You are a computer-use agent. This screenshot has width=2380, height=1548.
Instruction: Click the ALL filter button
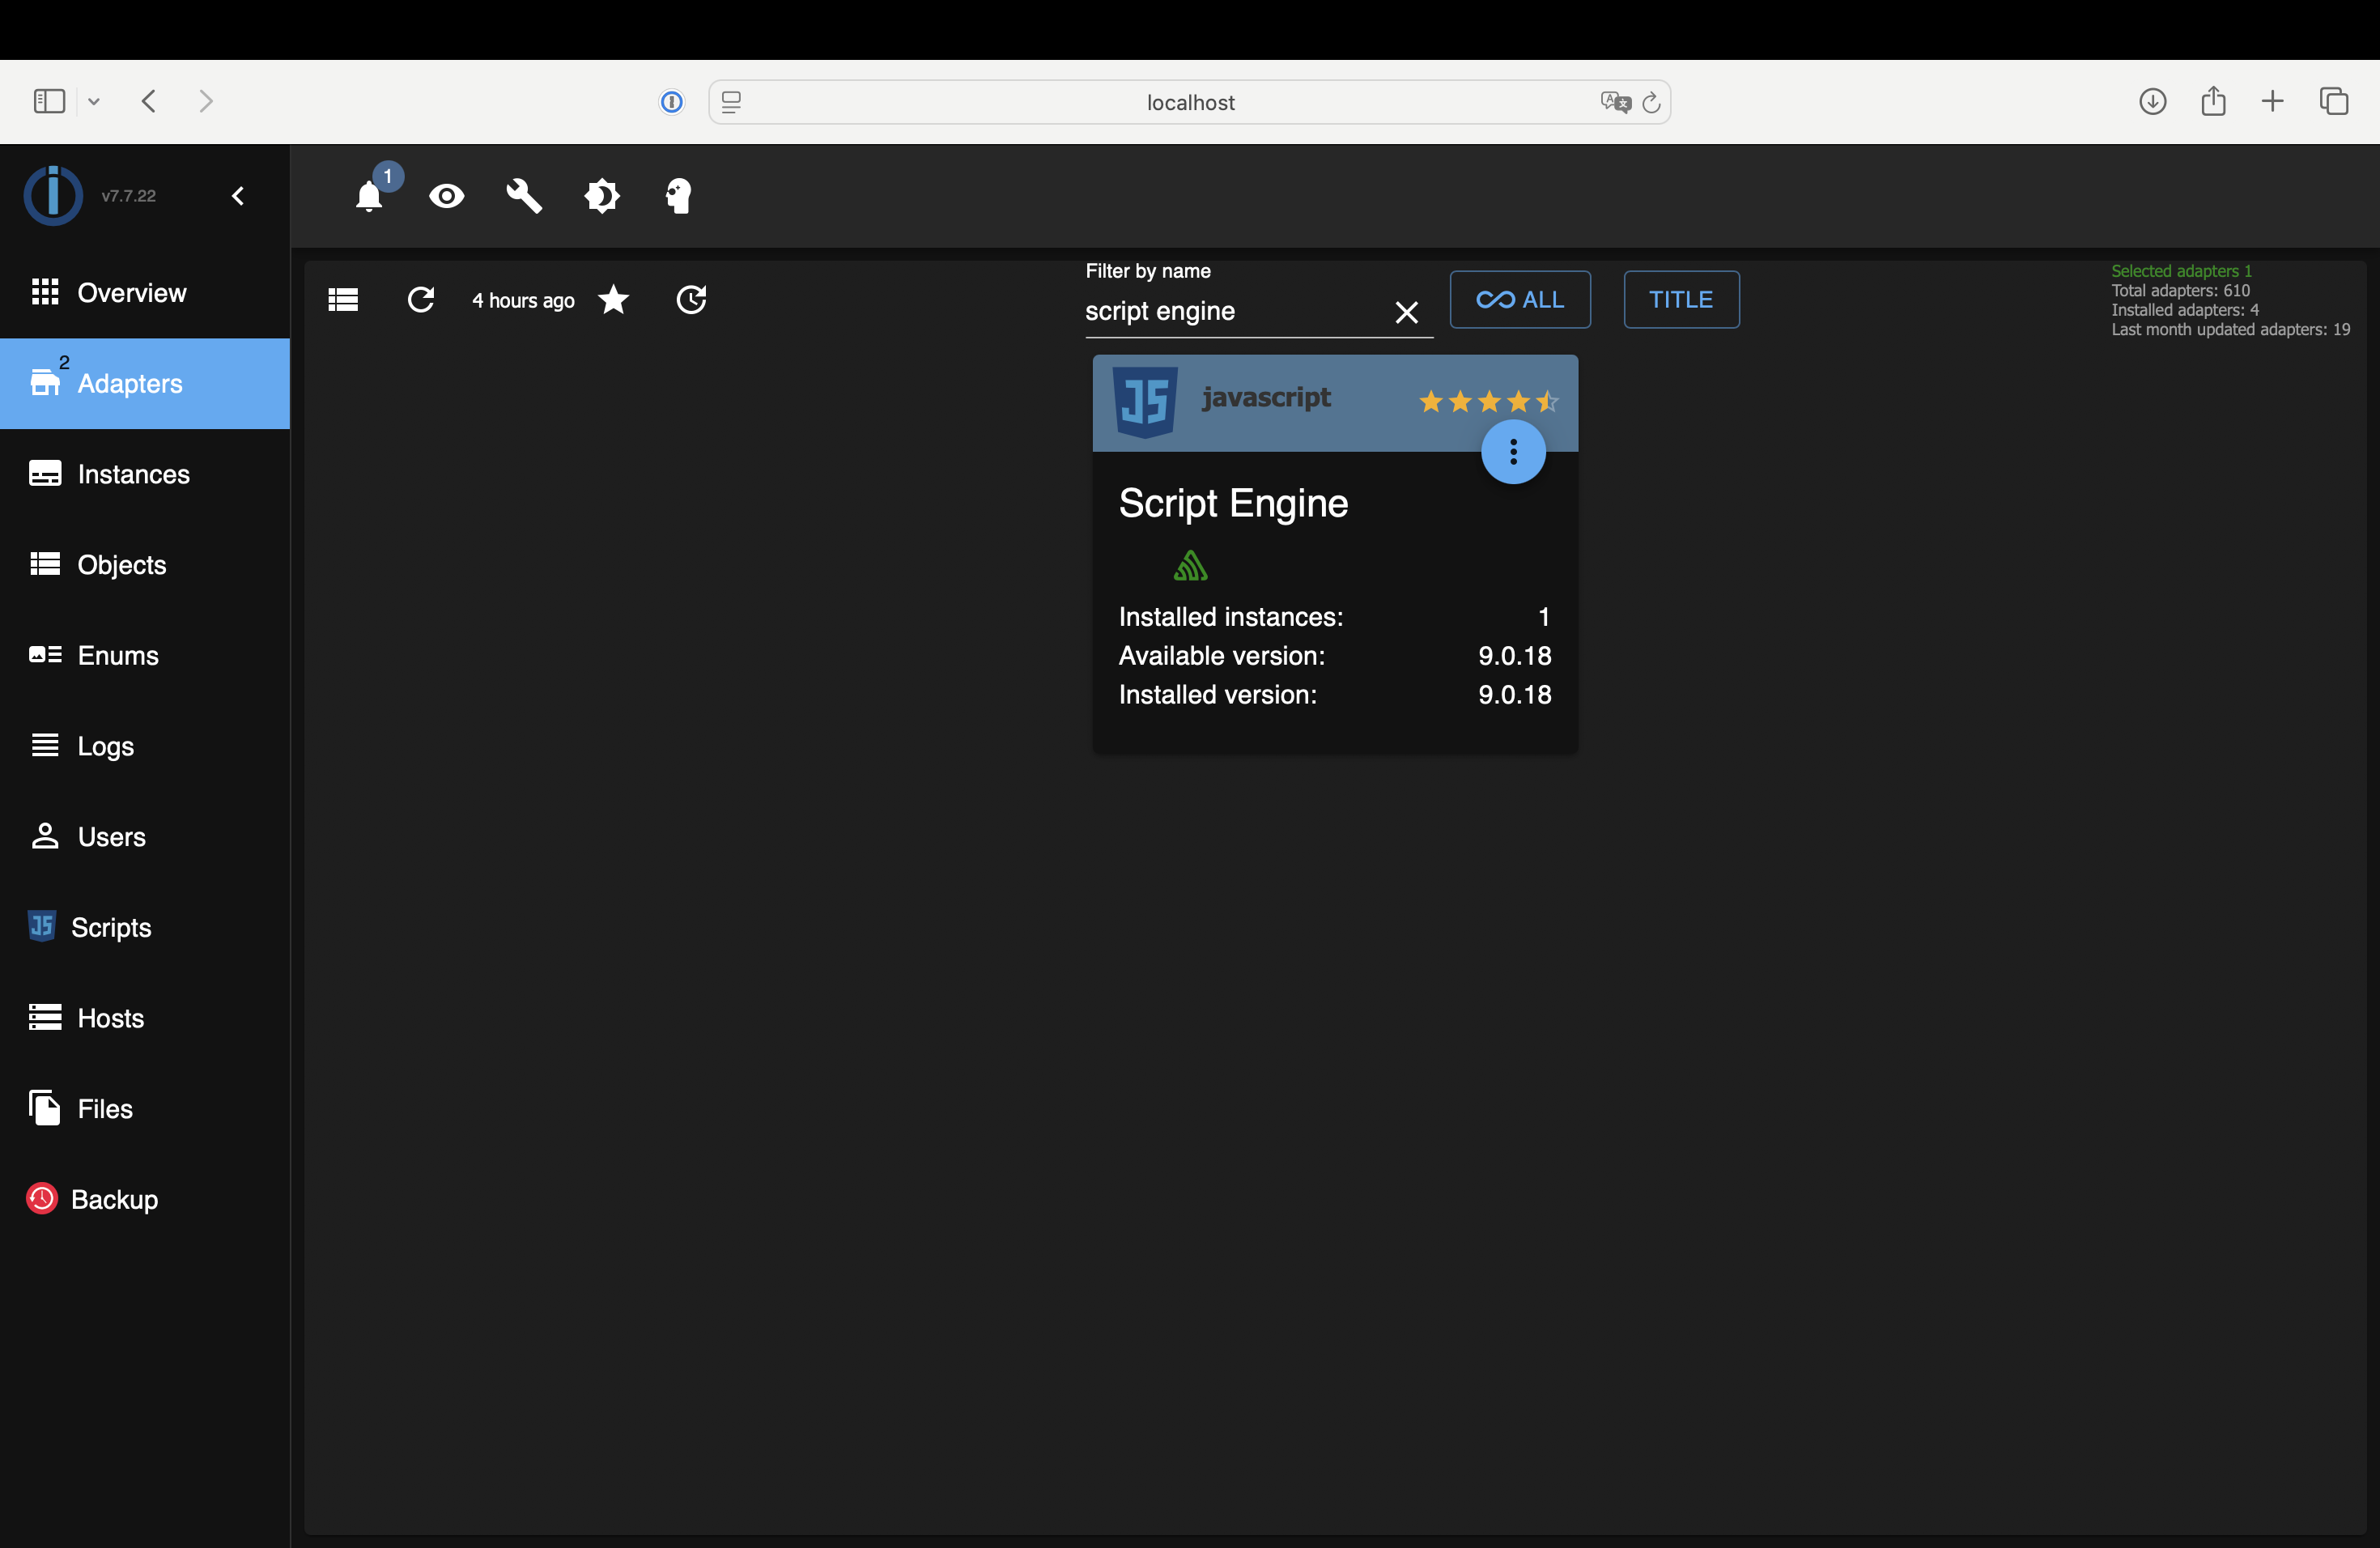click(1520, 300)
